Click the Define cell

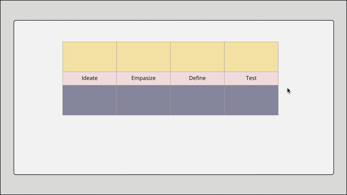pos(197,78)
